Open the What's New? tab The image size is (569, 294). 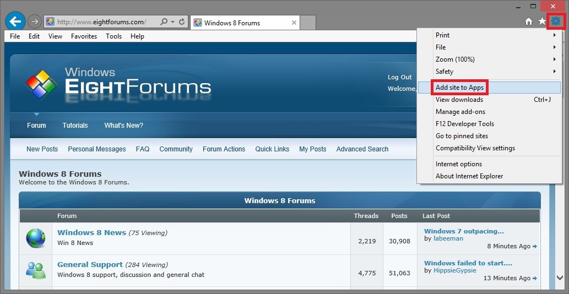(124, 126)
